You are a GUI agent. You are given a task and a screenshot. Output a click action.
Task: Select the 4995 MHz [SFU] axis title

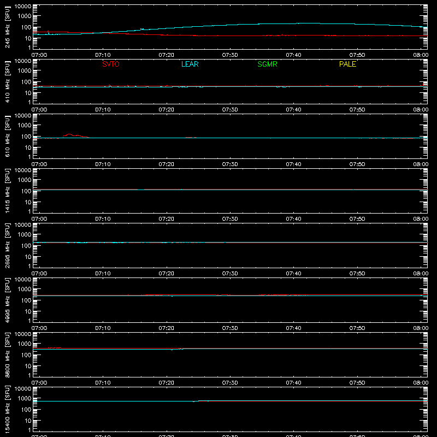click(8, 300)
